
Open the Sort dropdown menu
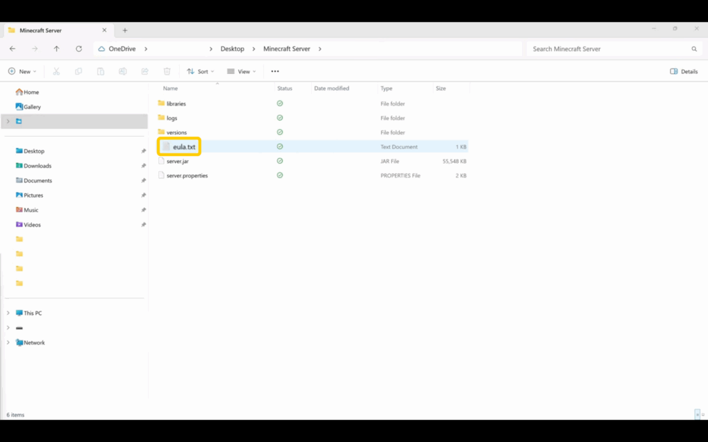point(201,71)
